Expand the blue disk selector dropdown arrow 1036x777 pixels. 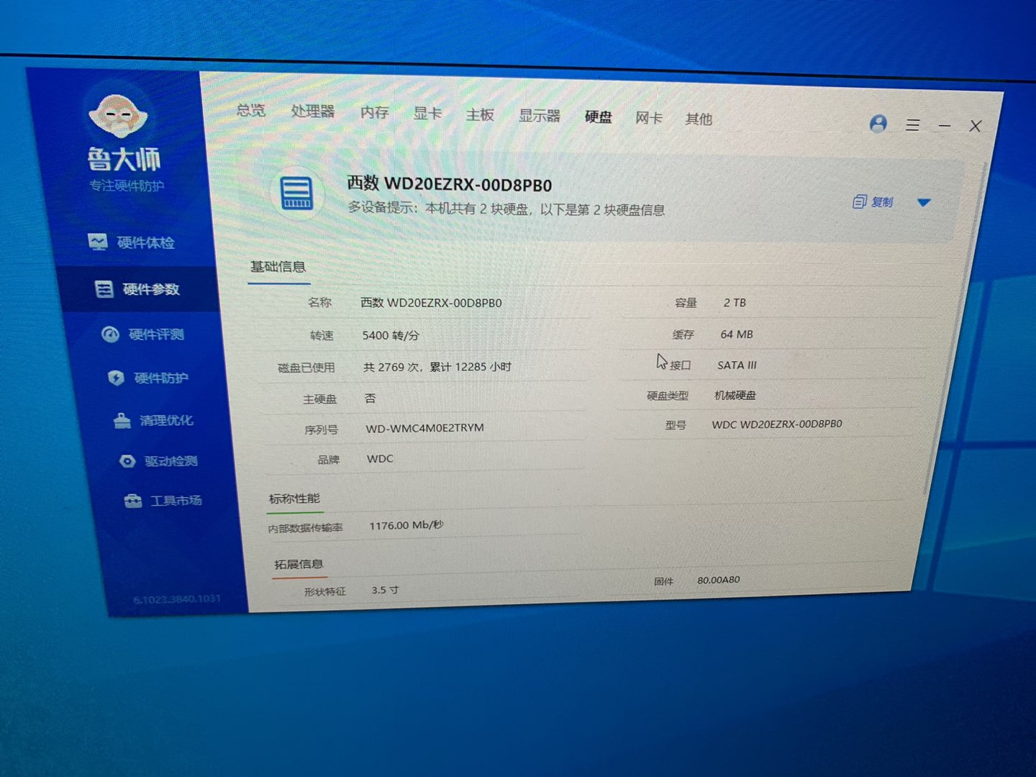[924, 203]
